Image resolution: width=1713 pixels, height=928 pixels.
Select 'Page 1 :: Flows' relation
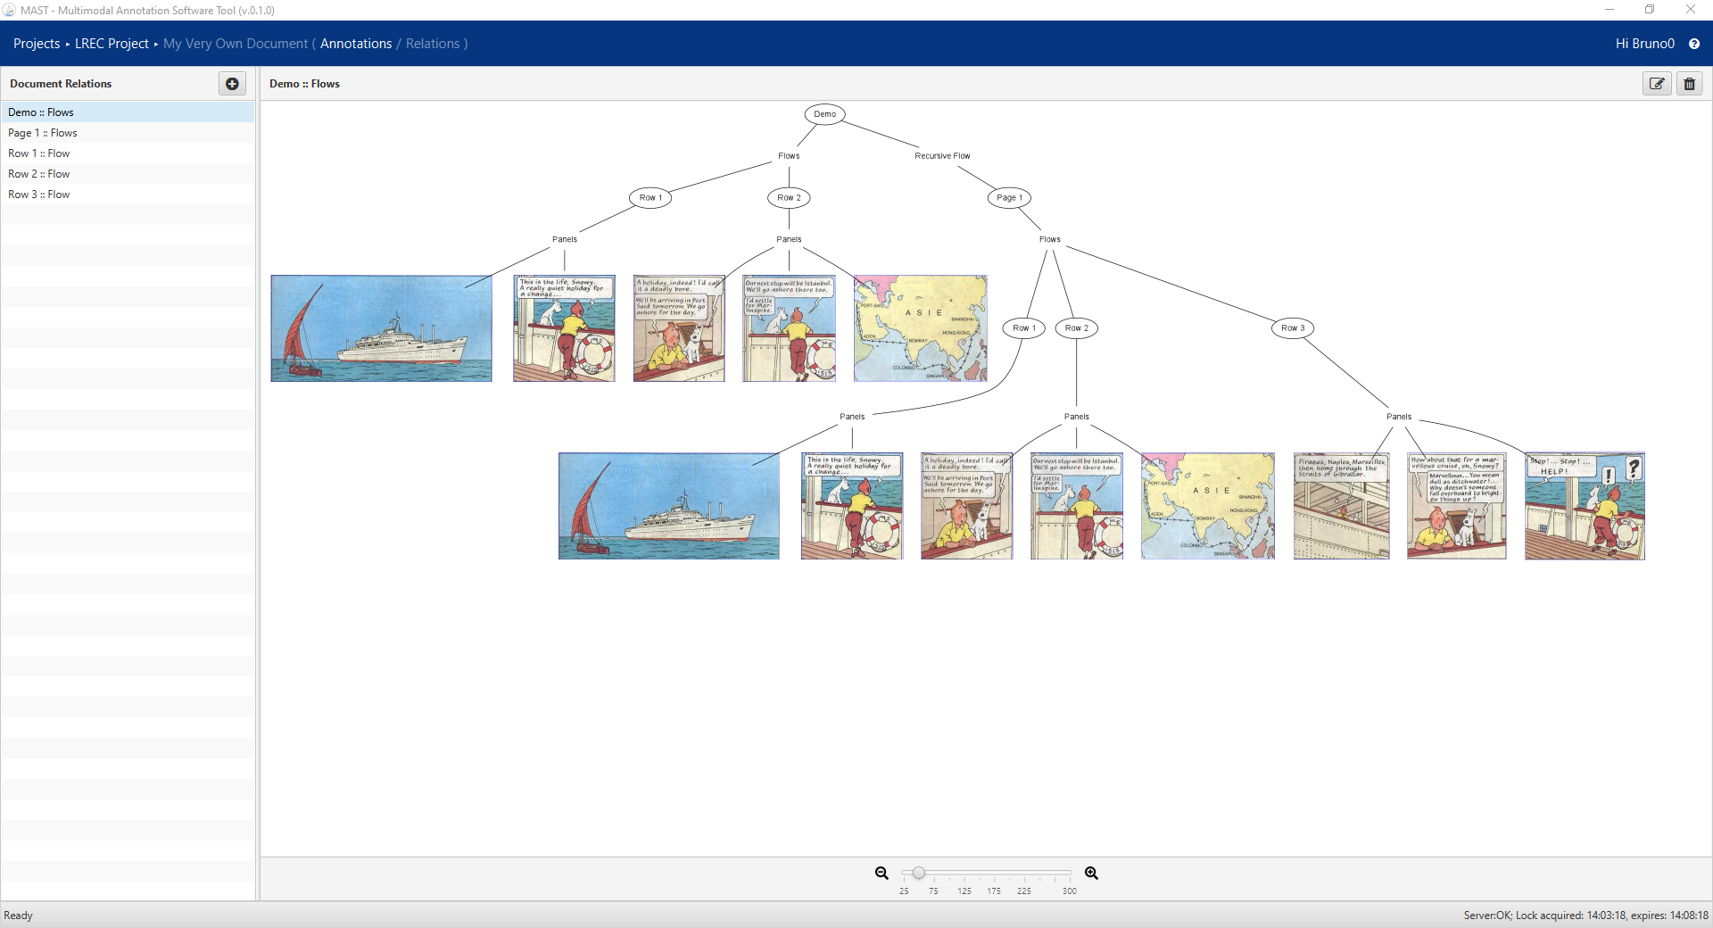click(x=43, y=133)
